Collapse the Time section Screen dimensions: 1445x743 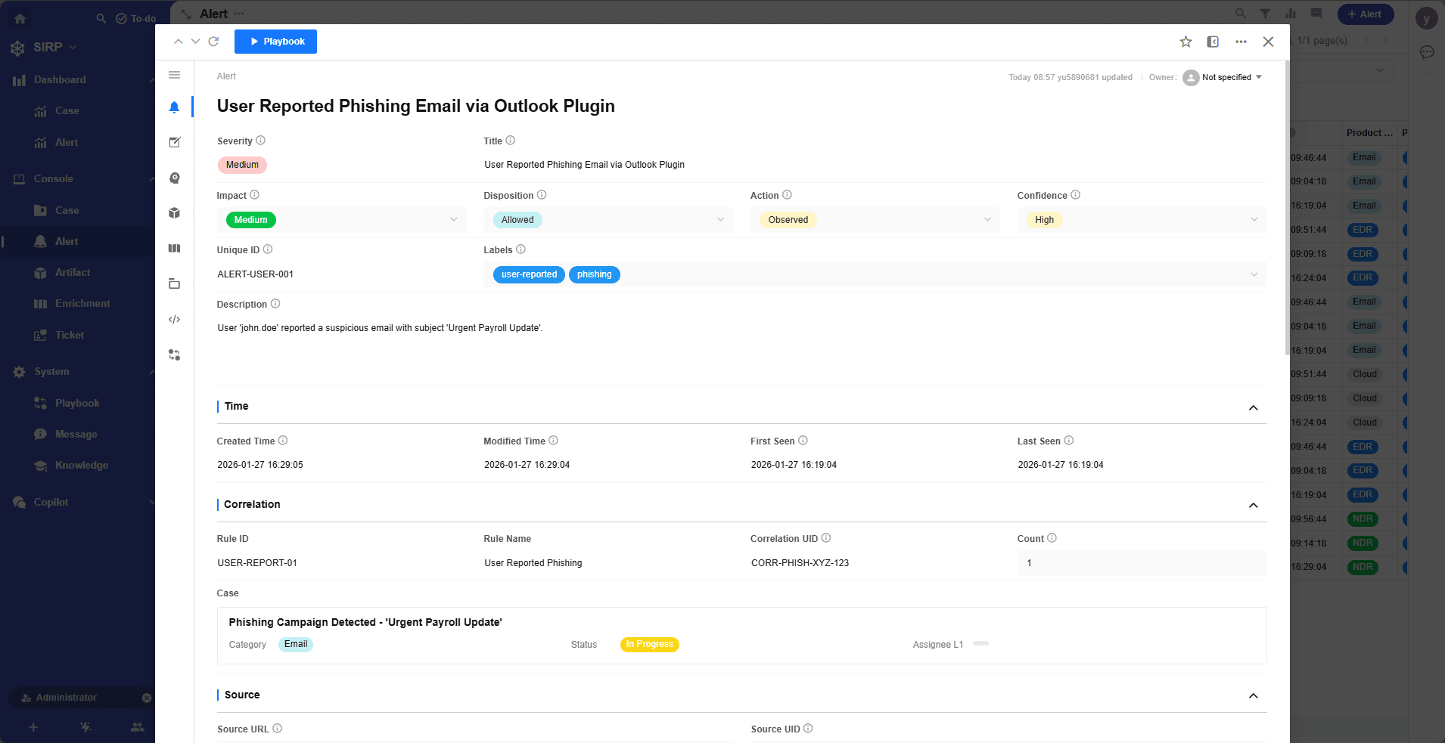(1253, 407)
